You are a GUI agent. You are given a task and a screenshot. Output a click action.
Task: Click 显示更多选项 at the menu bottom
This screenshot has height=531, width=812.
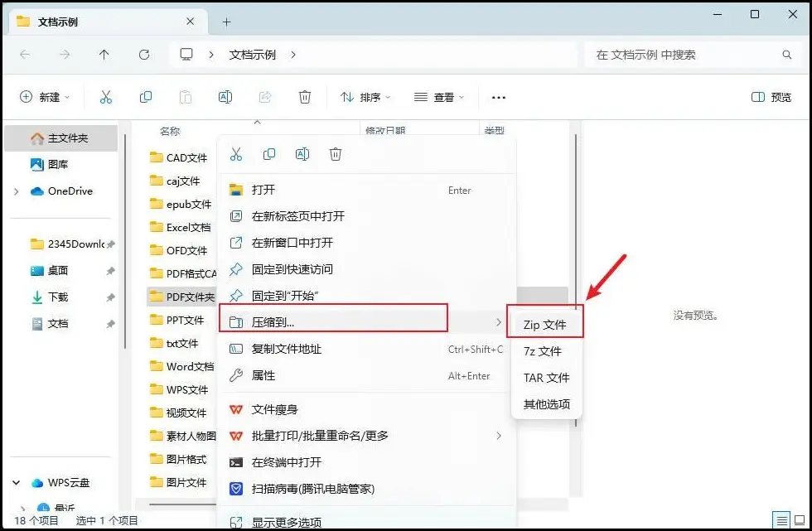tap(286, 522)
